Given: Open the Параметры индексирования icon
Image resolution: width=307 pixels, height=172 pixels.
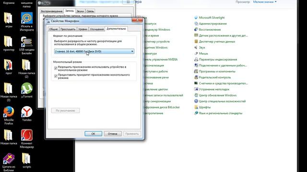Looking at the screenshot, I should coord(196,59).
